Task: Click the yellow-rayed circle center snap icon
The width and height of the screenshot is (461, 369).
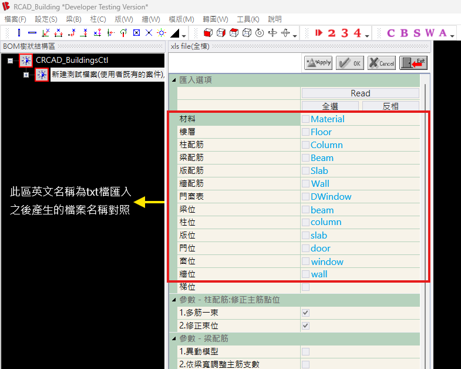Action: (161, 33)
